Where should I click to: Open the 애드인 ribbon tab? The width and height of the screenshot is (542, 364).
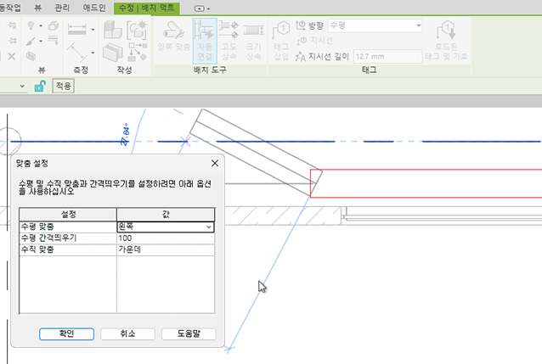[x=94, y=8]
